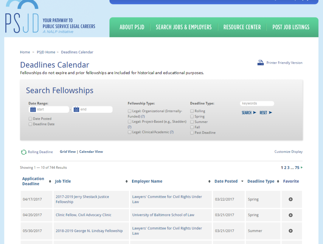
Task: Open Search Jobs & Employers menu
Action: [x=184, y=27]
